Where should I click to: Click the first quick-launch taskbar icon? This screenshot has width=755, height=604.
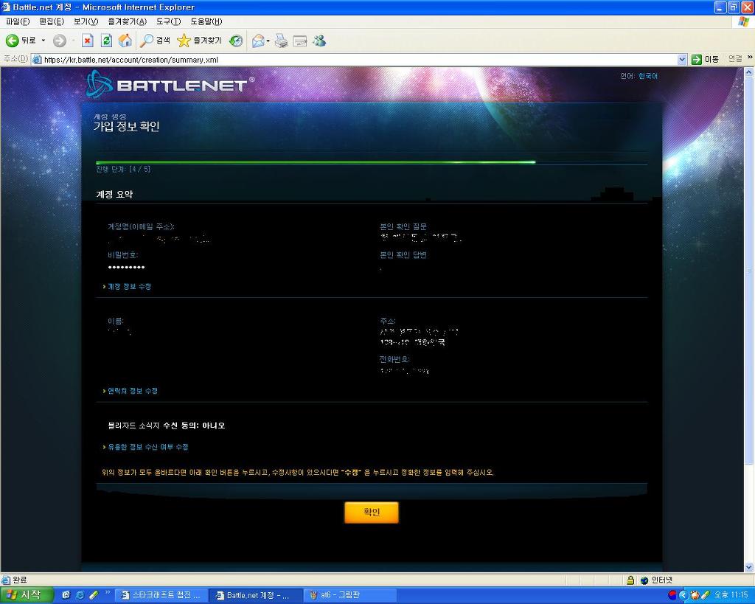[66, 595]
